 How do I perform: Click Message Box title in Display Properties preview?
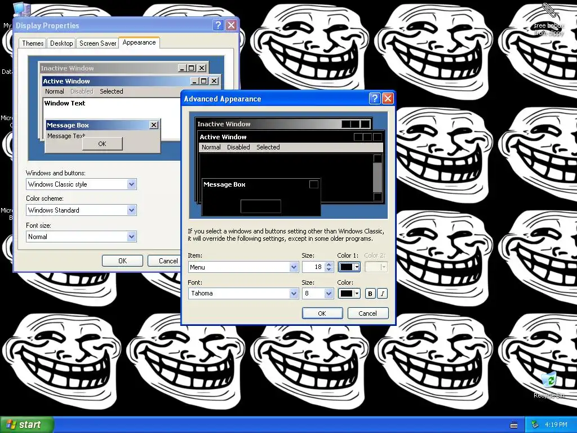click(x=68, y=125)
